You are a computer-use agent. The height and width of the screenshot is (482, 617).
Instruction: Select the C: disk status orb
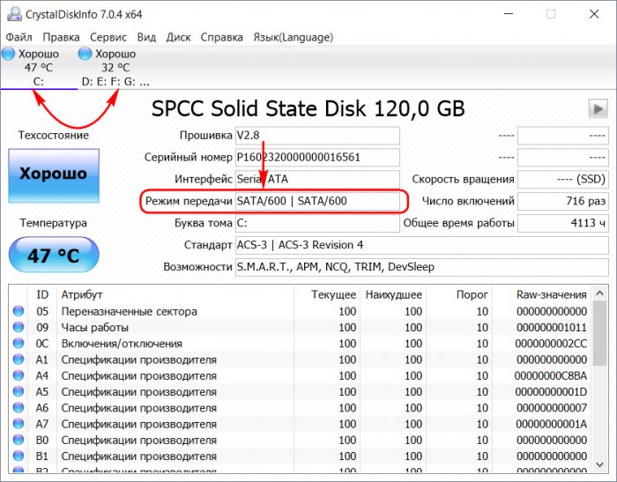(x=8, y=54)
